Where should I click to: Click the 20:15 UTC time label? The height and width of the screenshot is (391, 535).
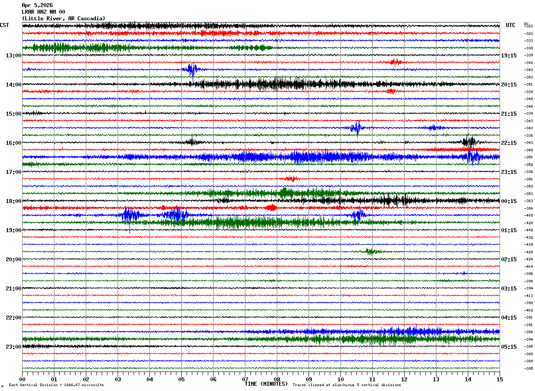(x=509, y=84)
